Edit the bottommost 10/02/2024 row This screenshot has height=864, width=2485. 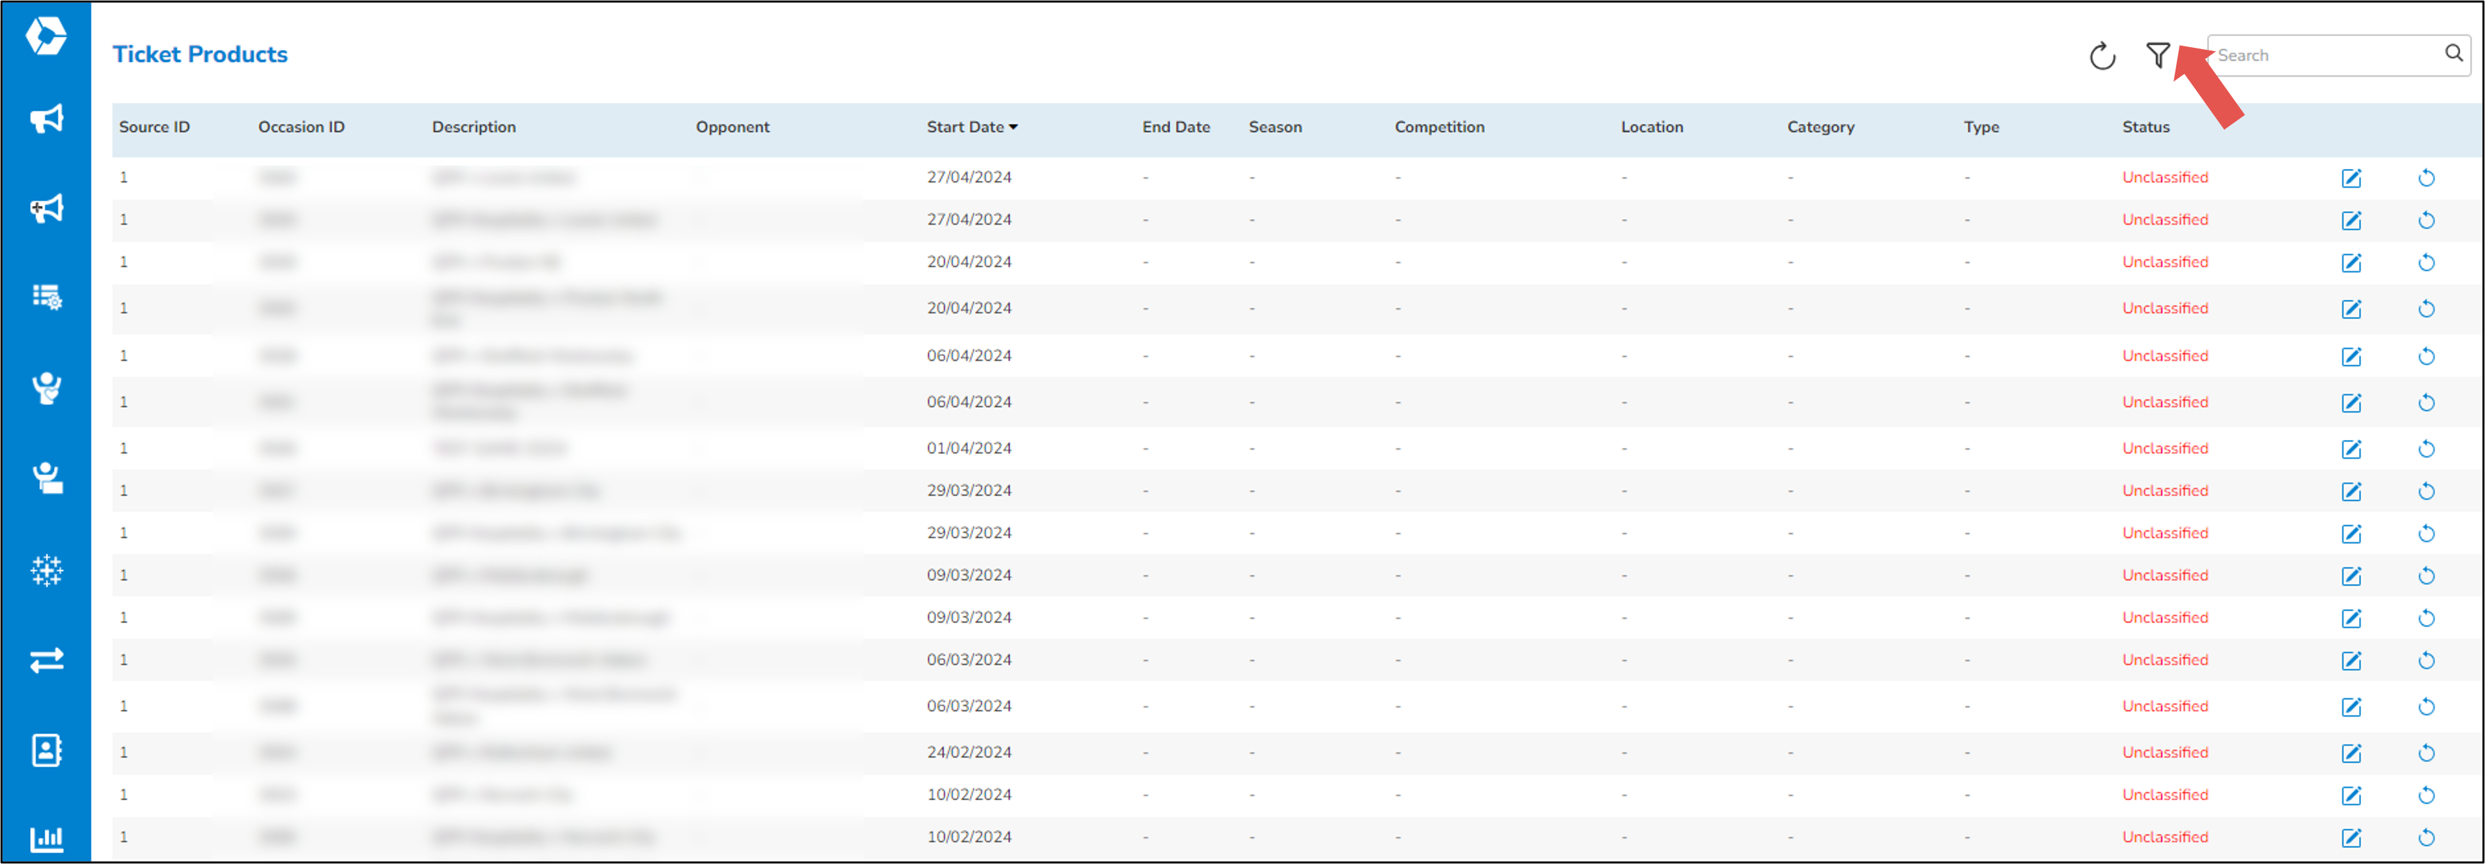[2351, 837]
